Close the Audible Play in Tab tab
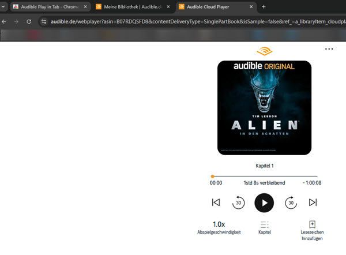This screenshot has height=255, width=346. pyautogui.click(x=85, y=7)
